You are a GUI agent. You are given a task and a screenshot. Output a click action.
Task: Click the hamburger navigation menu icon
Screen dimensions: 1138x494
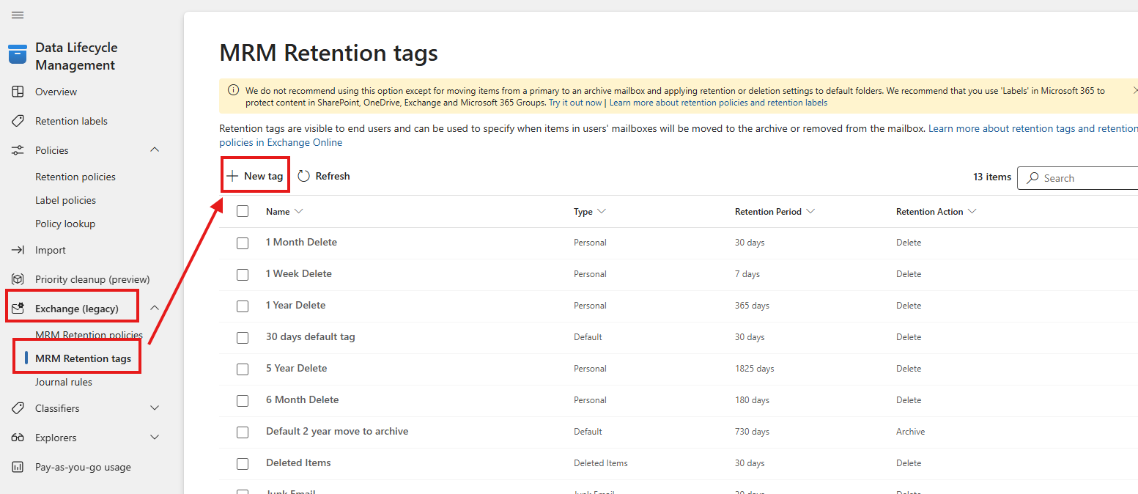coord(18,15)
